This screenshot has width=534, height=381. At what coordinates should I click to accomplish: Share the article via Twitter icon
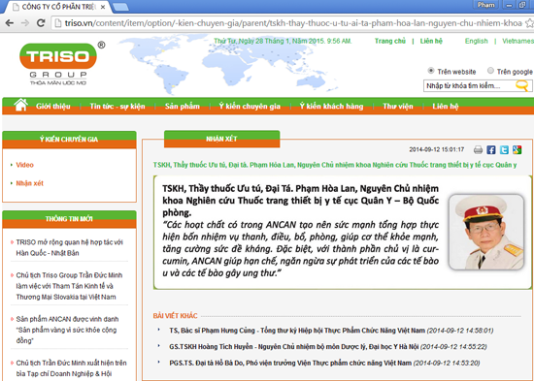click(504, 149)
